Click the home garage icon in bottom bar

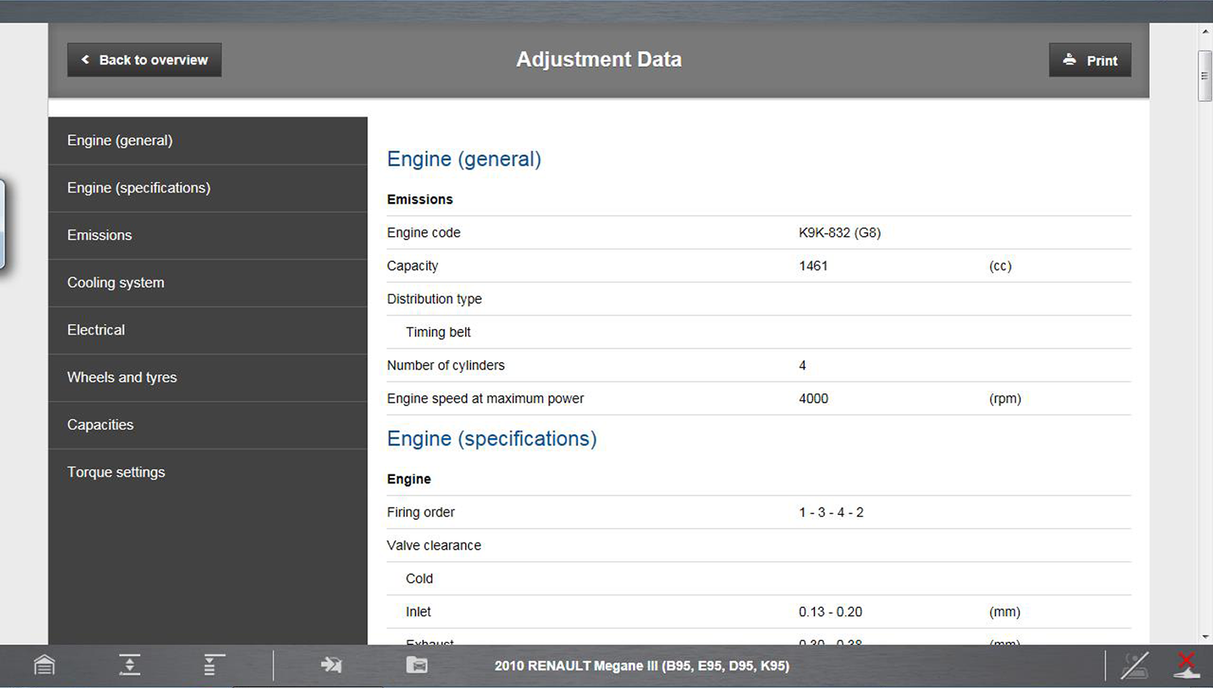(44, 665)
